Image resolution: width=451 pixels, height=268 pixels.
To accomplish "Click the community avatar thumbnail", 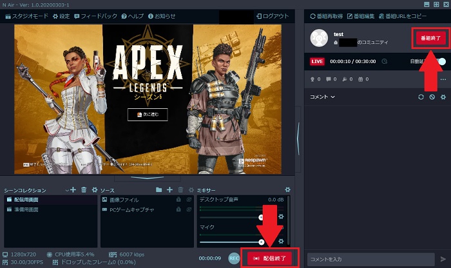I will pyautogui.click(x=319, y=37).
